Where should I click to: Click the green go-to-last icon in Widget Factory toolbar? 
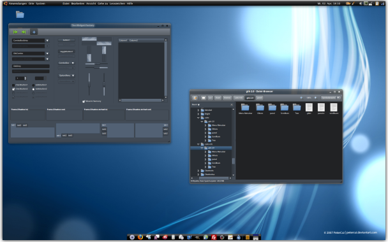point(24,32)
